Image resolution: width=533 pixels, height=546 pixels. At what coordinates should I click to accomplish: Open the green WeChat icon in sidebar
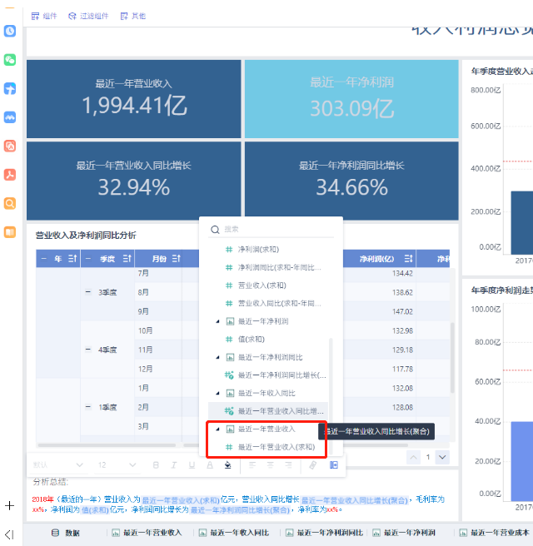coord(10,60)
